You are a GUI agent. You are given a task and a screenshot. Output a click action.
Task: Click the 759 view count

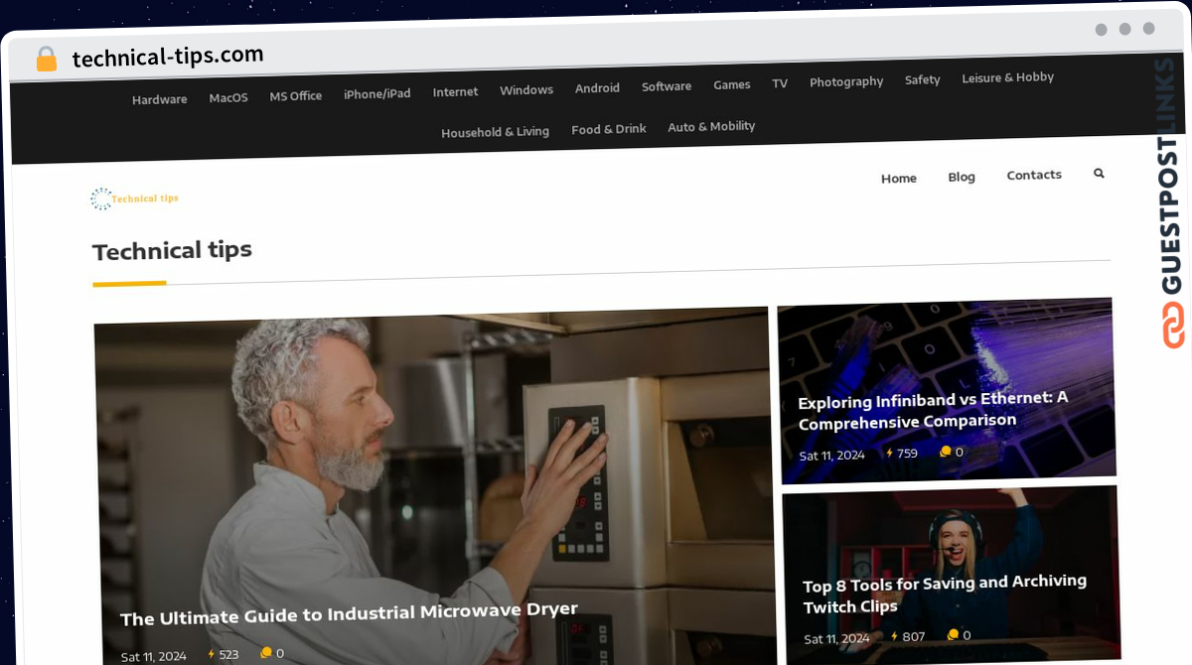click(x=907, y=453)
